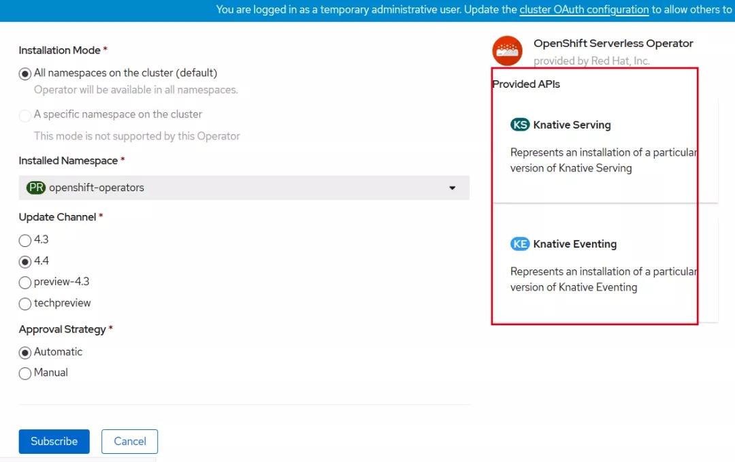This screenshot has width=735, height=462.
Task: Choose update channel 4.4
Action: click(25, 261)
